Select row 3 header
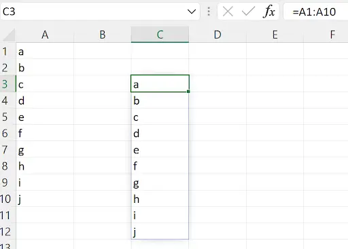Screen dimensions: 348x249 click(x=7, y=84)
